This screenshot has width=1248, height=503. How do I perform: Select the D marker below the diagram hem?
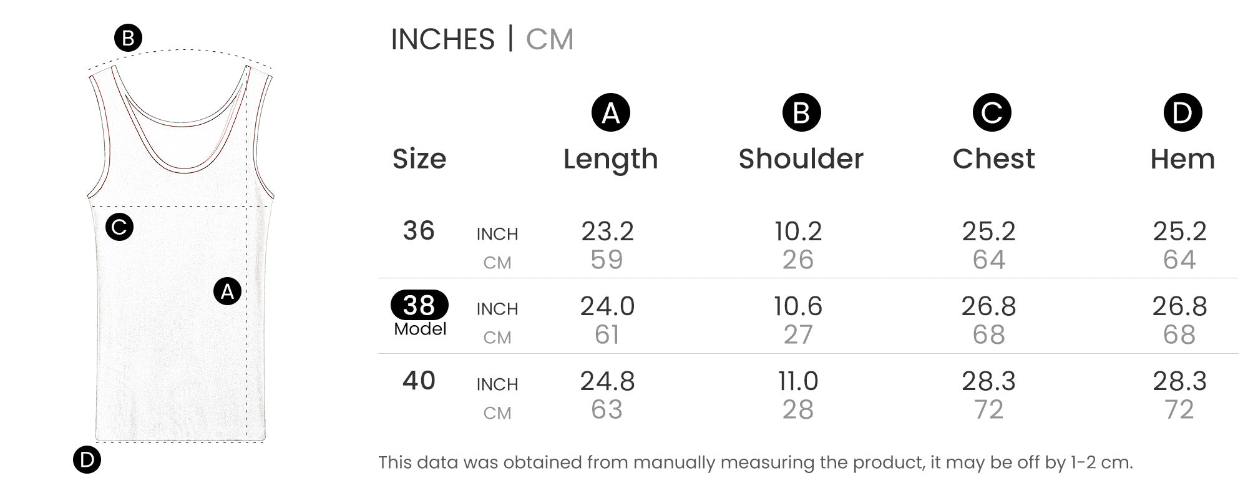click(87, 460)
